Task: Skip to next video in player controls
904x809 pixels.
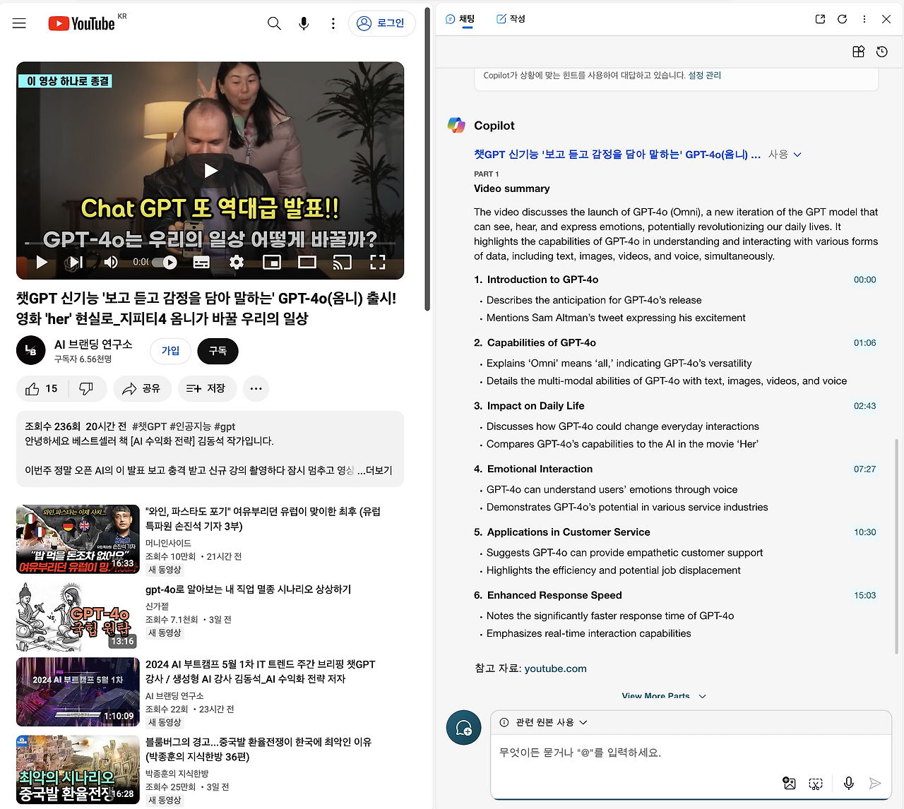Action: pos(76,263)
